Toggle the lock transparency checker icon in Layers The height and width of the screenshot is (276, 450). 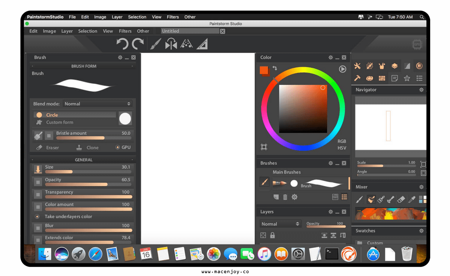(263, 235)
